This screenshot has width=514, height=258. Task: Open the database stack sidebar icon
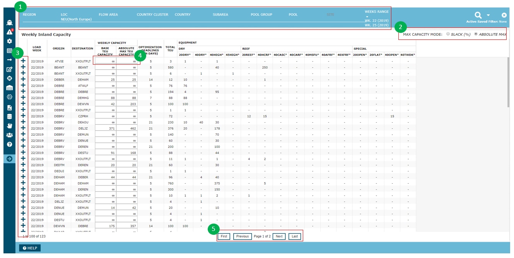(x=9, y=116)
